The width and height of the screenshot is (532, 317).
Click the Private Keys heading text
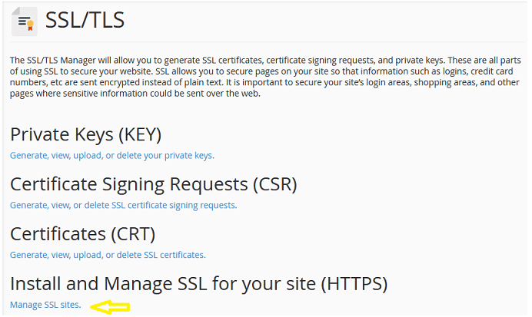pos(85,134)
